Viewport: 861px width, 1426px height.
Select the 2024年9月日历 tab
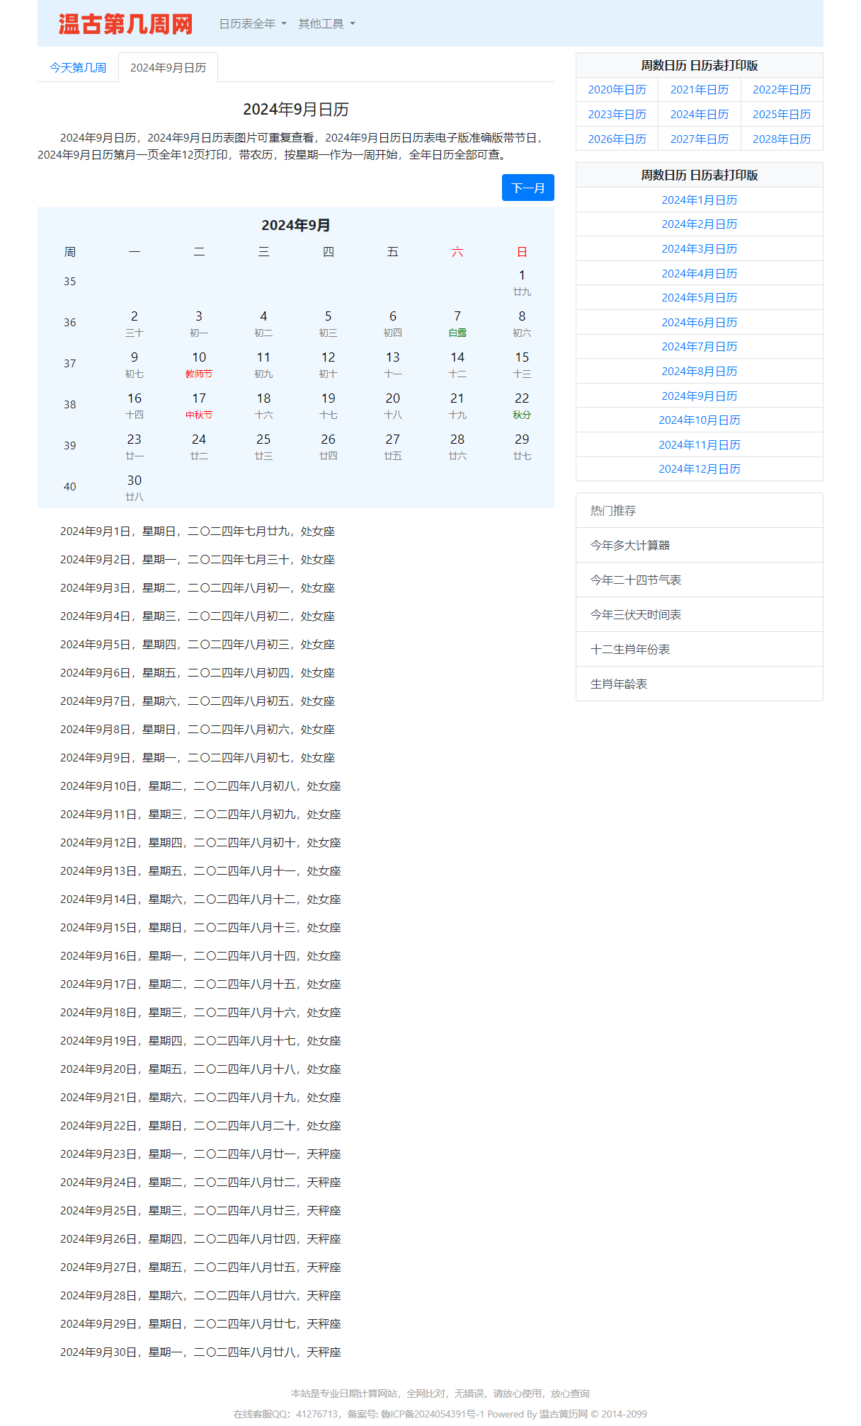(x=168, y=68)
